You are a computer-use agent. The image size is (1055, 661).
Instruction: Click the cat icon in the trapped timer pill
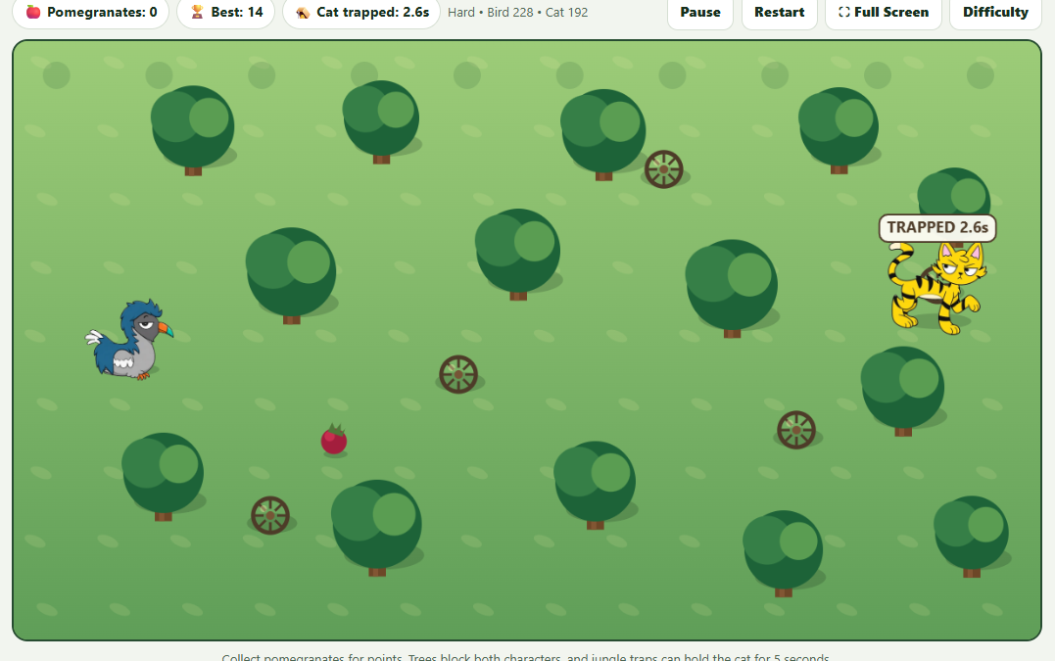pyautogui.click(x=303, y=12)
